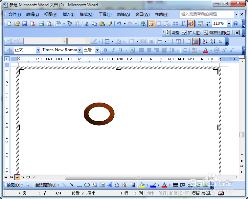This screenshot has width=248, height=199.
Task: Toggle center text alignment
Action: click(149, 50)
